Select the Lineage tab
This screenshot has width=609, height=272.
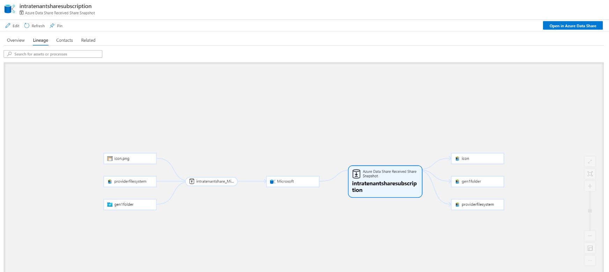point(41,40)
